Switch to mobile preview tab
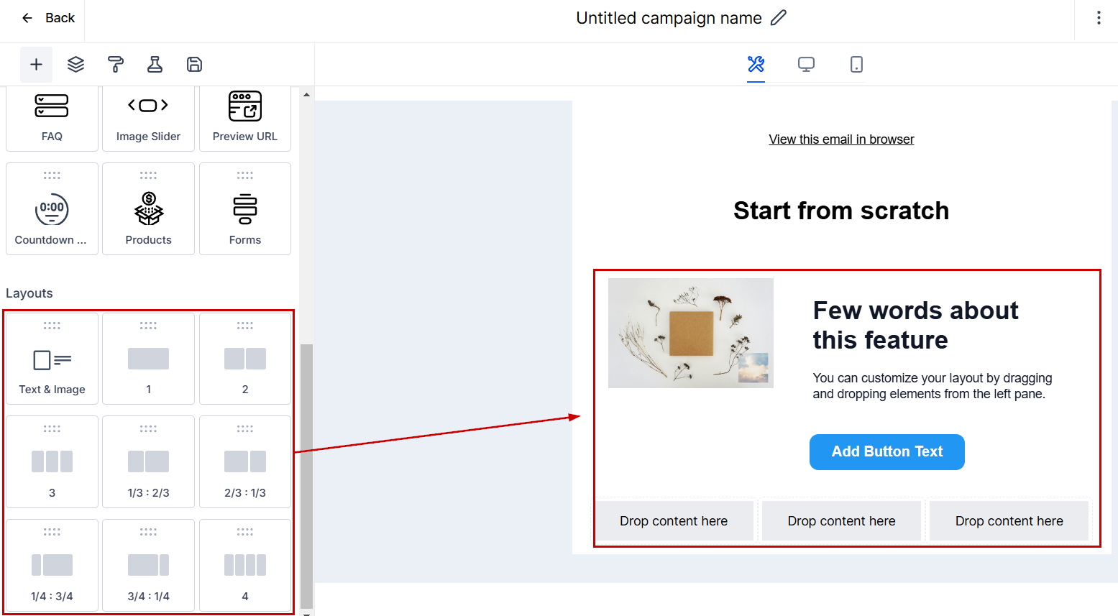Viewport: 1118px width, 616px height. pyautogui.click(x=856, y=65)
